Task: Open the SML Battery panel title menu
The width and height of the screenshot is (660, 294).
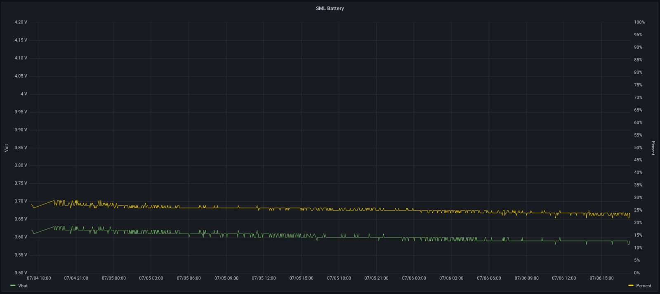Action: pos(330,8)
